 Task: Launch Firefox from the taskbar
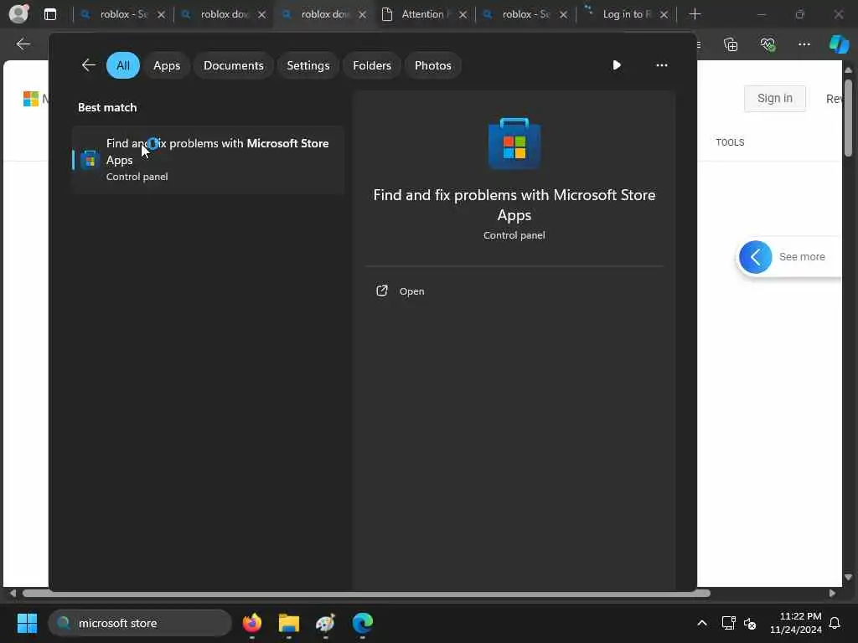[252, 623]
